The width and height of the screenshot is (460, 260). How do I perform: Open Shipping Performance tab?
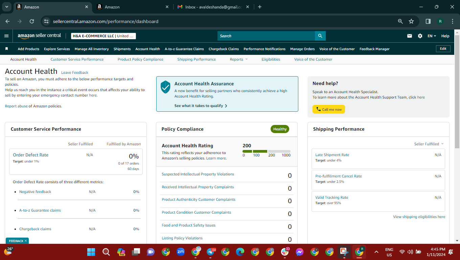pos(197,59)
